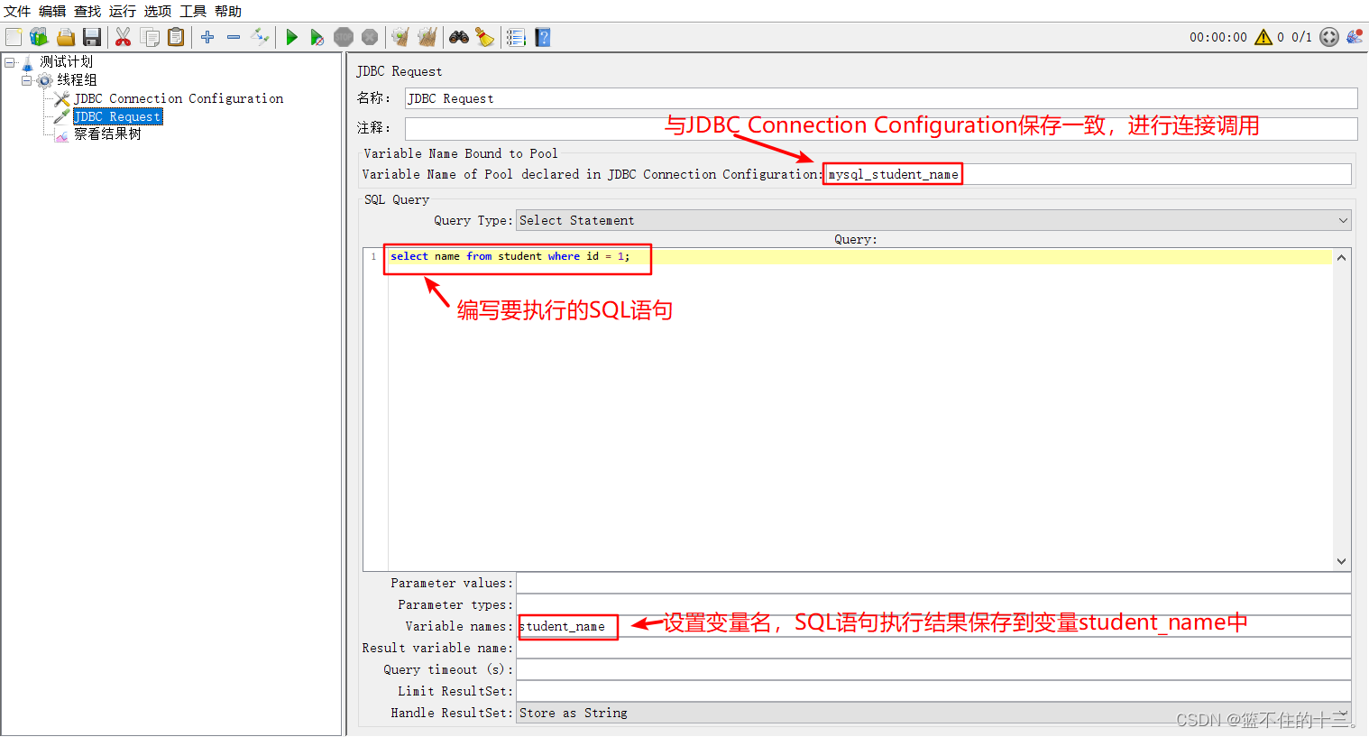
Task: Click the Result variable name field
Action: pos(933,649)
